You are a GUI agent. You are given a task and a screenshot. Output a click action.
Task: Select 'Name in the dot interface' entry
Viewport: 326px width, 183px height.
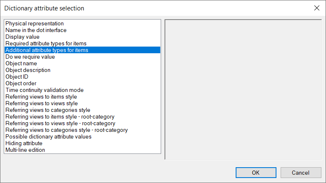coord(82,30)
